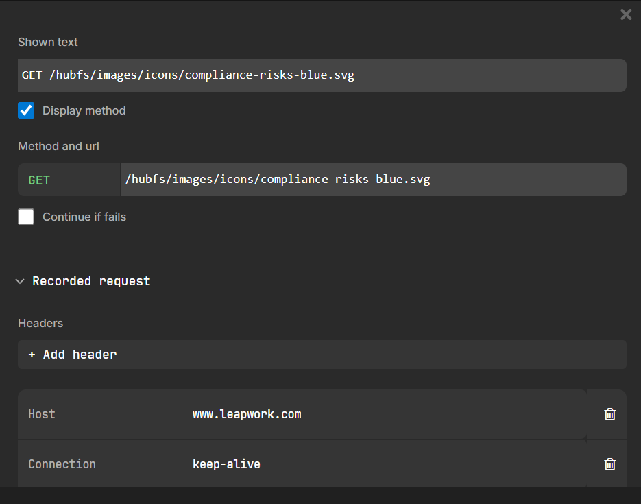Edit the Host header name field
The width and height of the screenshot is (641, 504).
coord(103,414)
